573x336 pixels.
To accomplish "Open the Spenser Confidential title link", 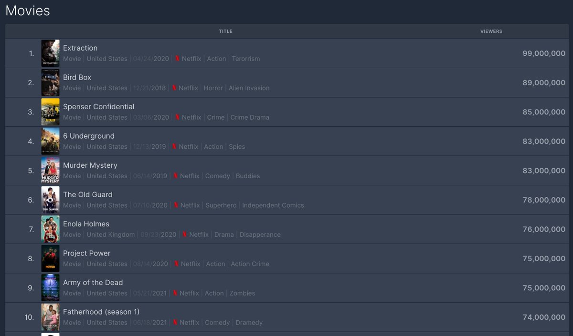I will pyautogui.click(x=99, y=107).
